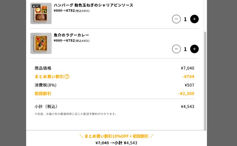Select the 魚介のラグーカレー product title

71,35
